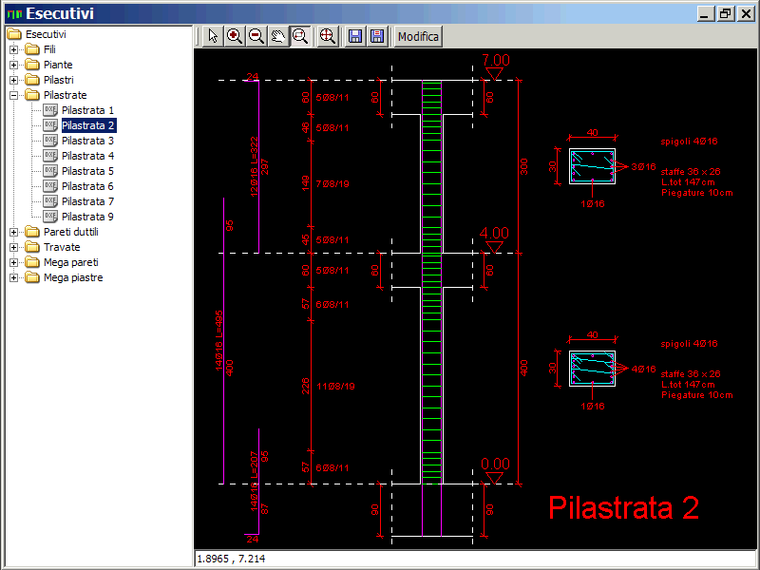Click the Pareti duttili folder

tap(70, 232)
